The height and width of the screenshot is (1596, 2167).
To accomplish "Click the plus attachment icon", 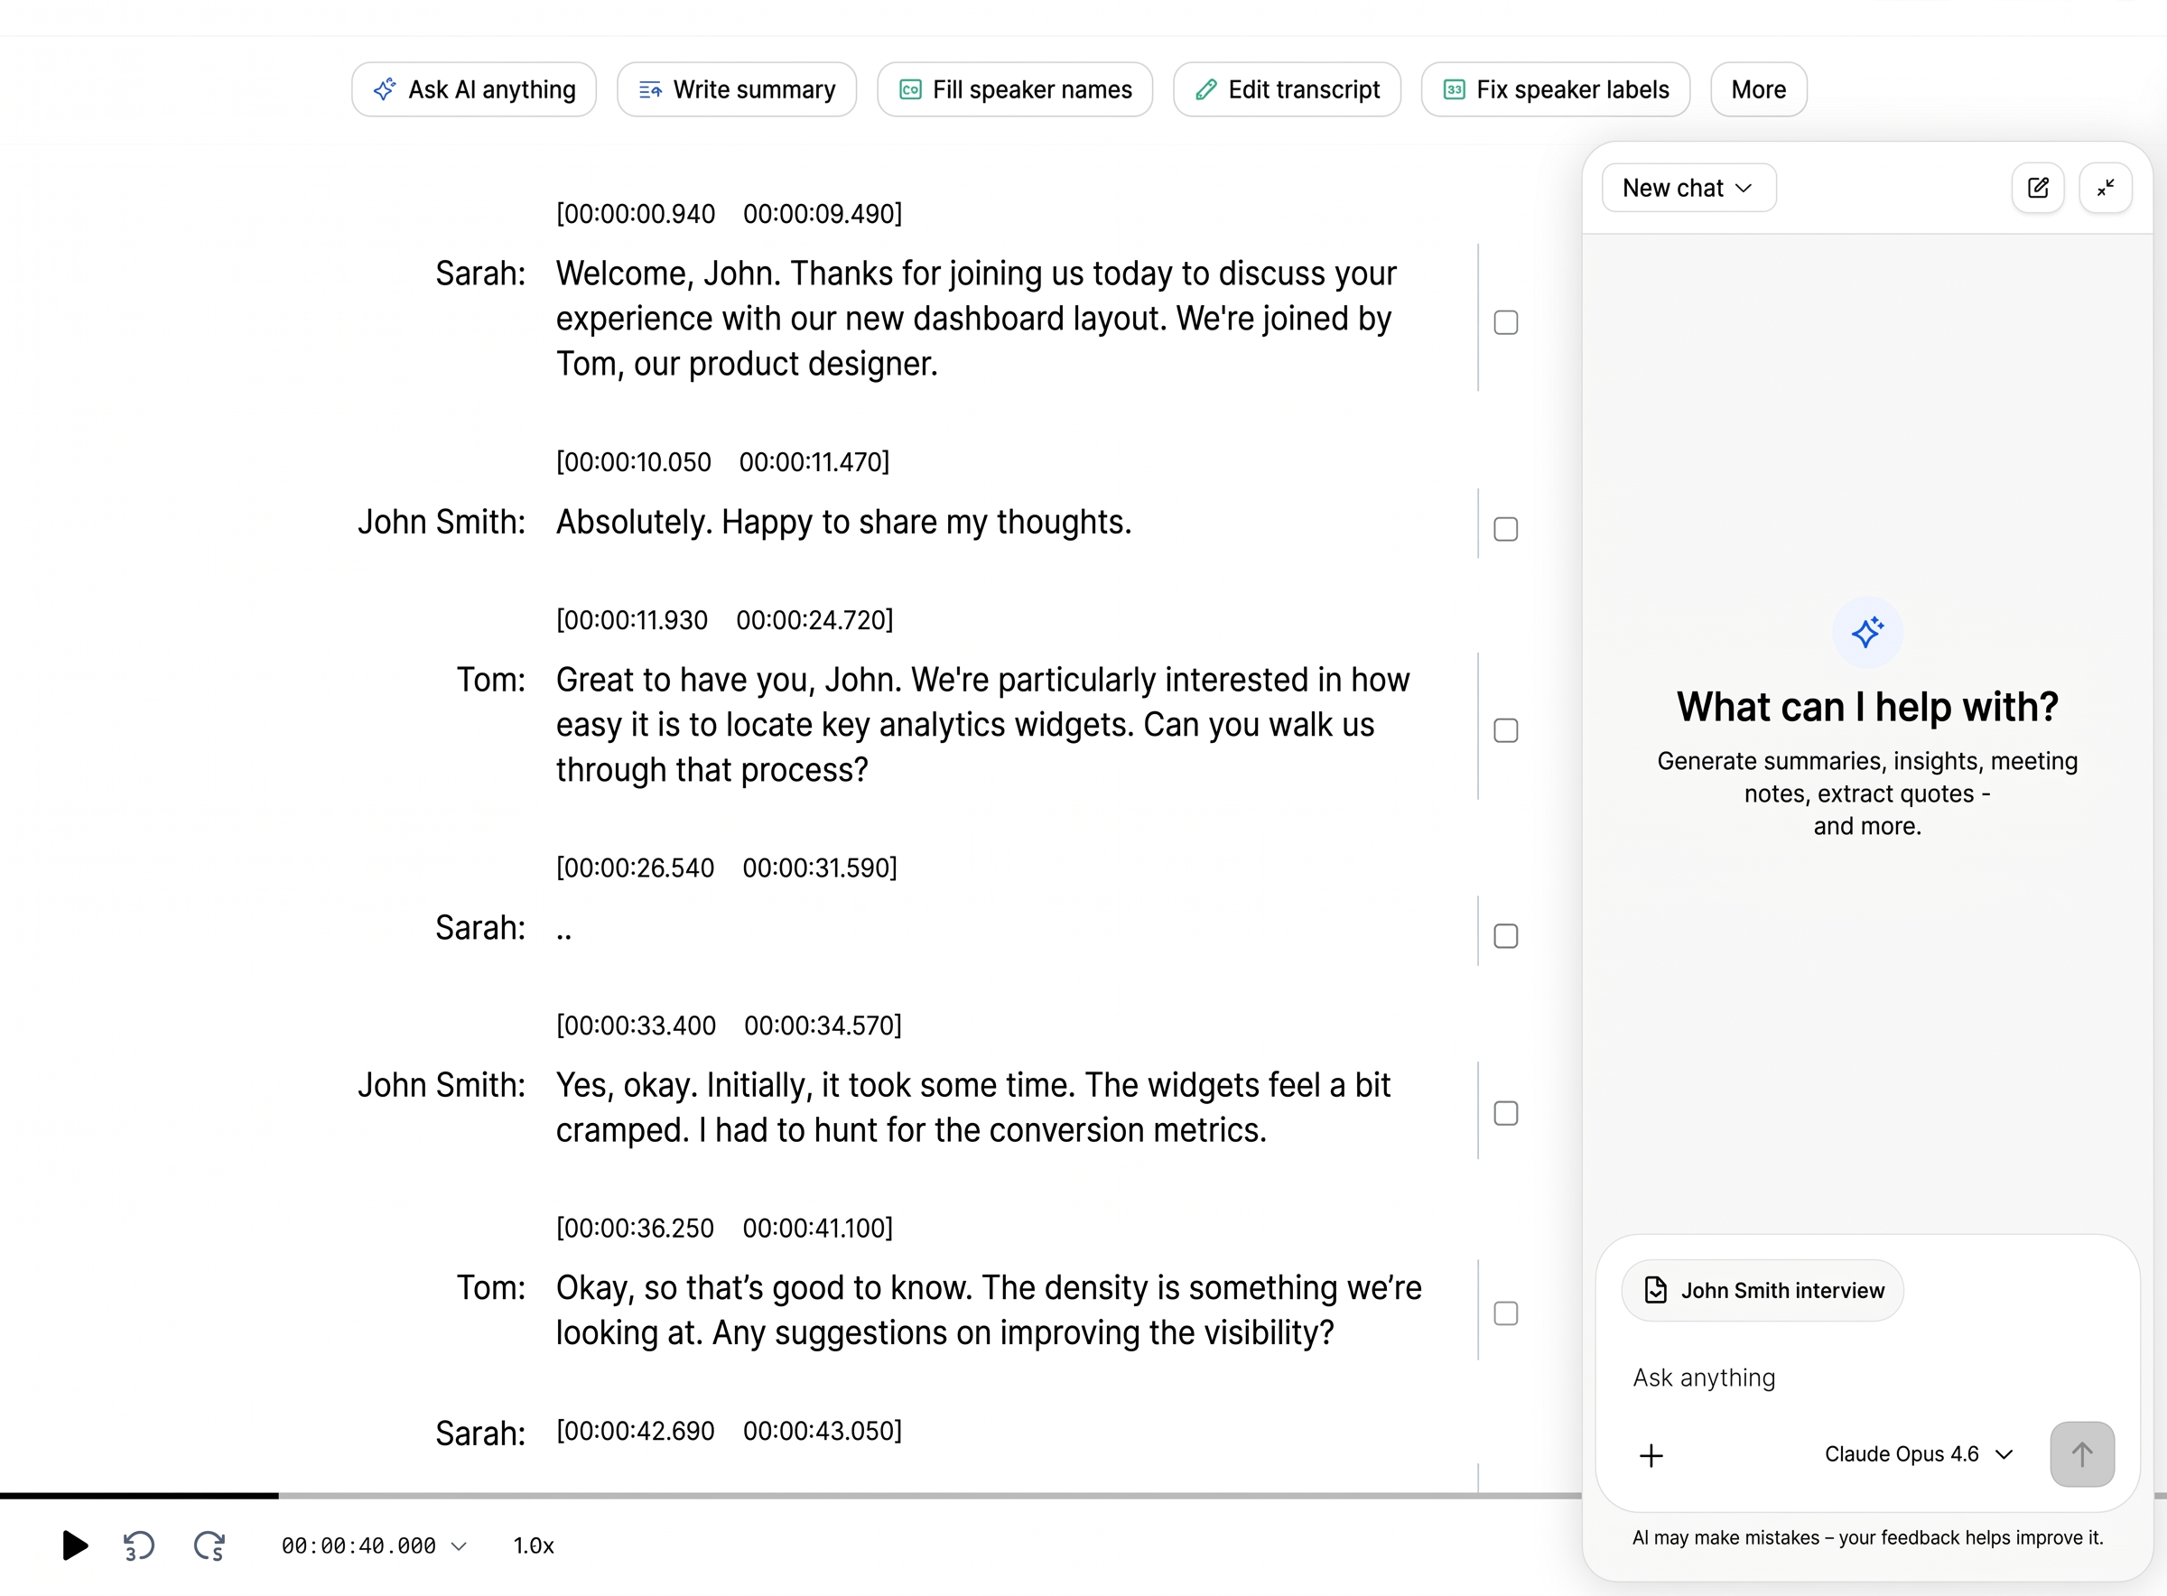I will pos(1651,1455).
